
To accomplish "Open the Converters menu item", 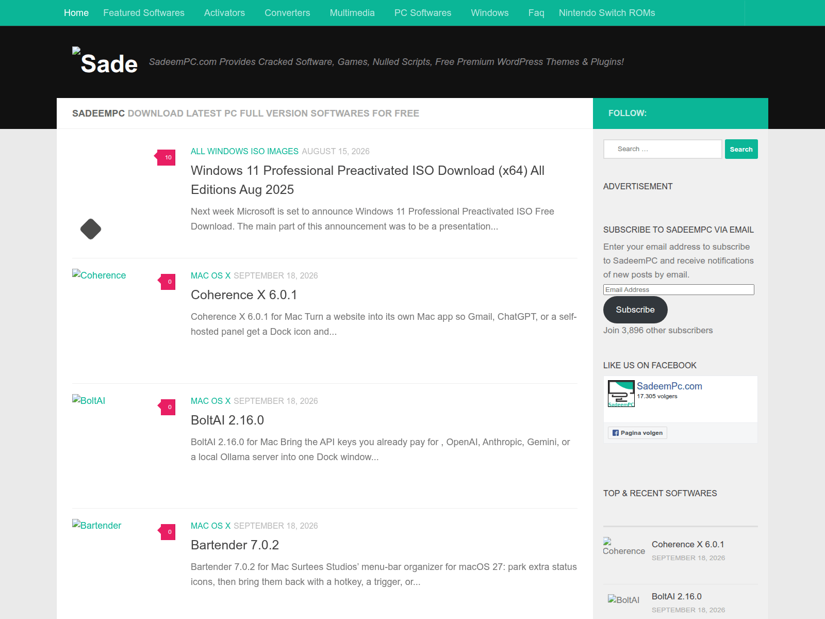I will pos(287,13).
